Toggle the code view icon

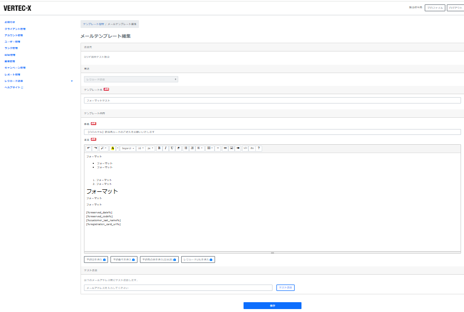coord(246,148)
